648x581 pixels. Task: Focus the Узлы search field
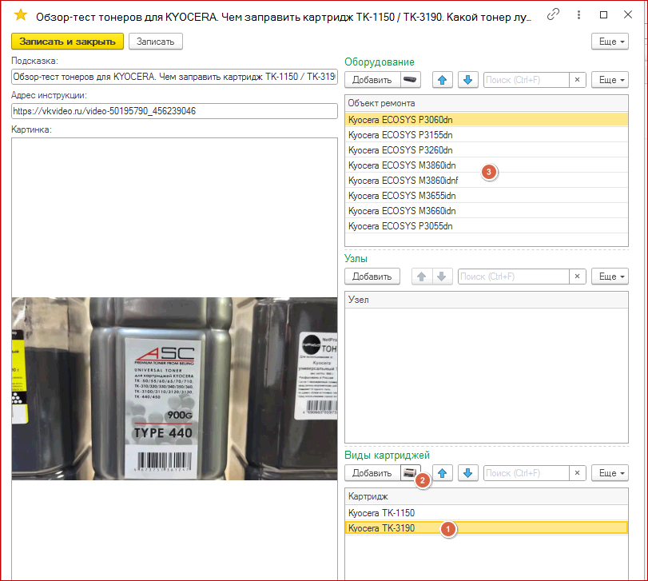513,277
